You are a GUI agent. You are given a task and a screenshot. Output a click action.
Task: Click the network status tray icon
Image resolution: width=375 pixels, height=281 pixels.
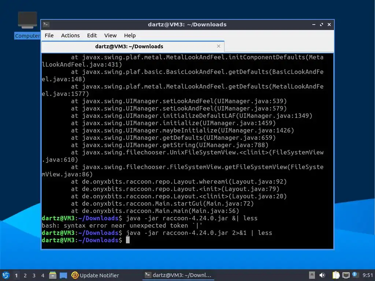tap(346, 275)
